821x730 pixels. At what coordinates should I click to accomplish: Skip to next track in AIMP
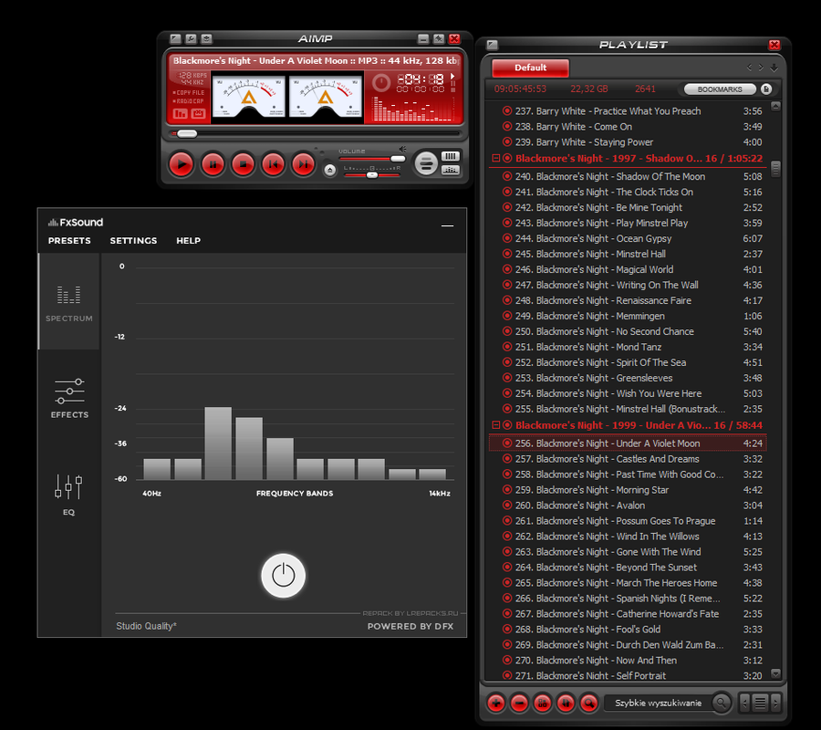tap(304, 164)
